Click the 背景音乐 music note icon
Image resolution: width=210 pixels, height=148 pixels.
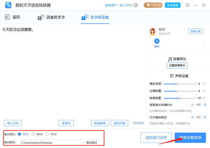pyautogui.click(x=170, y=59)
